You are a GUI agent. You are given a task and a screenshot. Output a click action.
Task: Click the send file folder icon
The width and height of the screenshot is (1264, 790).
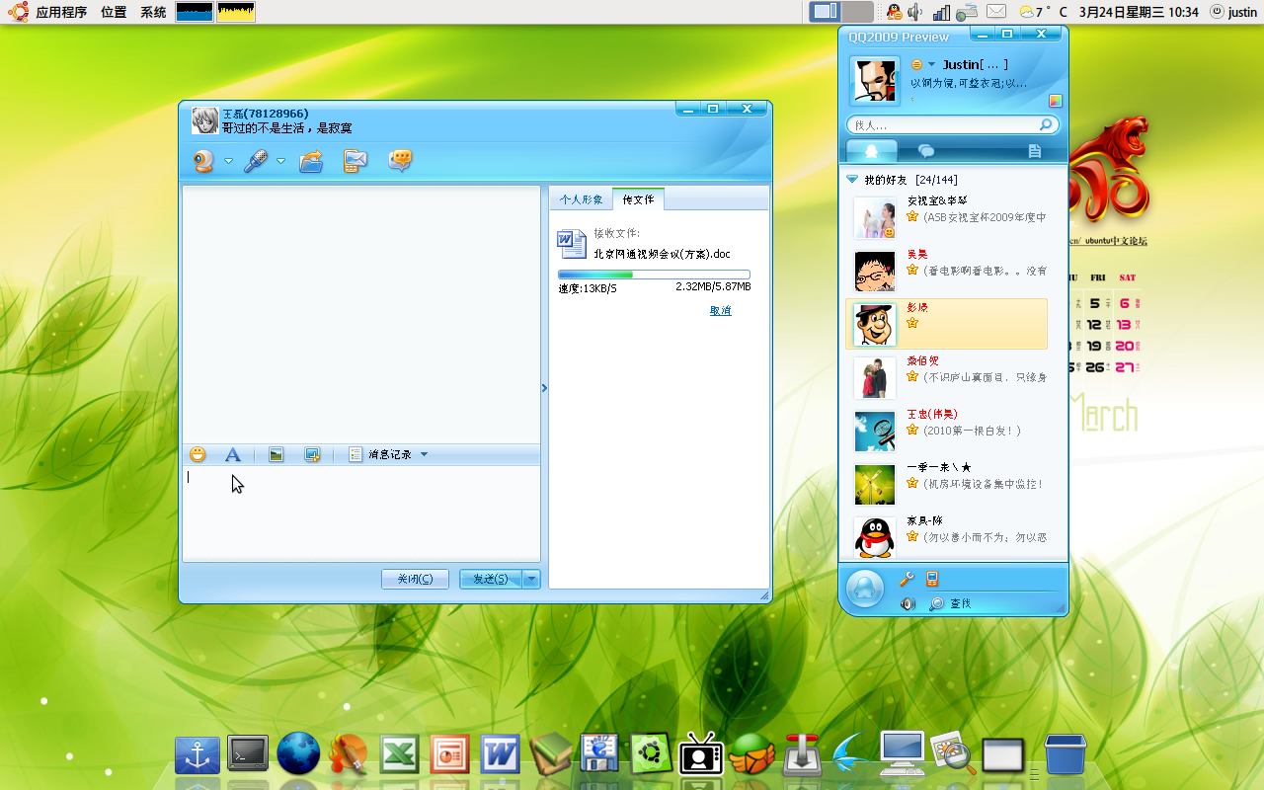point(311,161)
